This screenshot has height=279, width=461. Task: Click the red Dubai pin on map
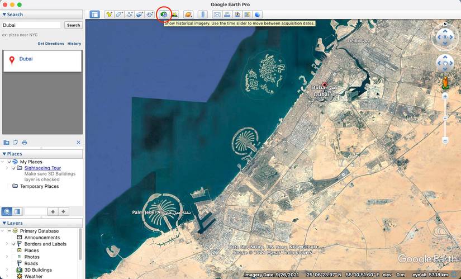(325, 85)
